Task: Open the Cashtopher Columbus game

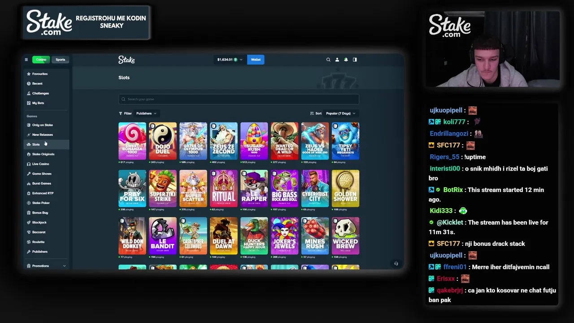Action: click(193, 236)
